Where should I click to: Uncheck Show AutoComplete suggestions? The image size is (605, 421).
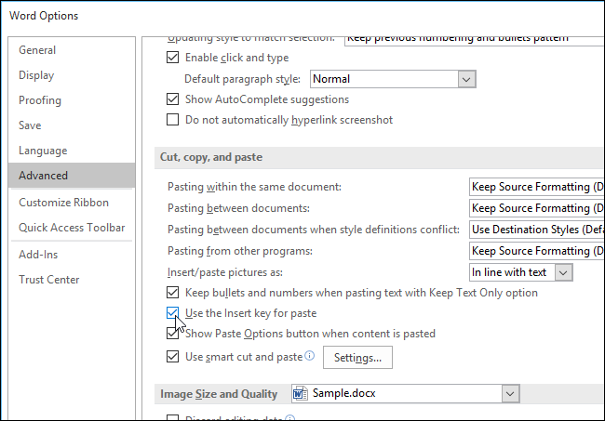tap(172, 99)
